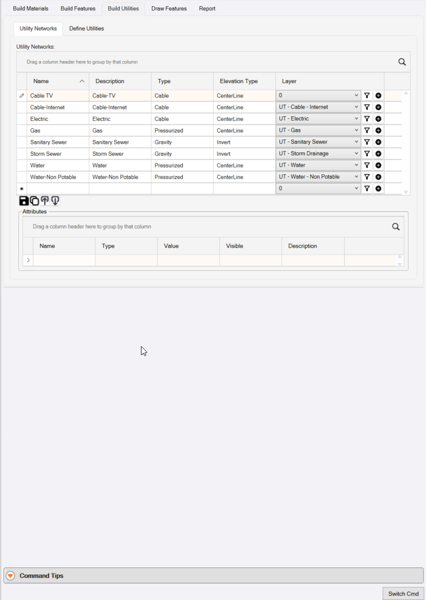Screen dimensions: 426x600
Task: Click the save icon below Utility Networks grid
Action: (x=24, y=200)
